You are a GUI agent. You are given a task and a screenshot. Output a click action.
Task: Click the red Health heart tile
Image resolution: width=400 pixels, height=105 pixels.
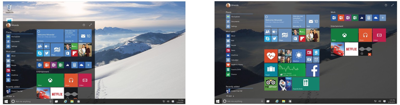click(271, 56)
